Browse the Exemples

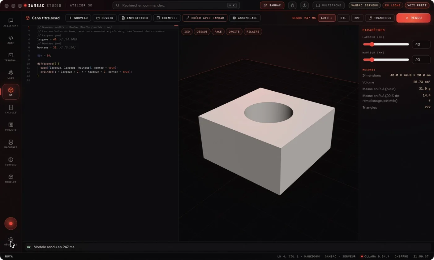tap(167, 18)
